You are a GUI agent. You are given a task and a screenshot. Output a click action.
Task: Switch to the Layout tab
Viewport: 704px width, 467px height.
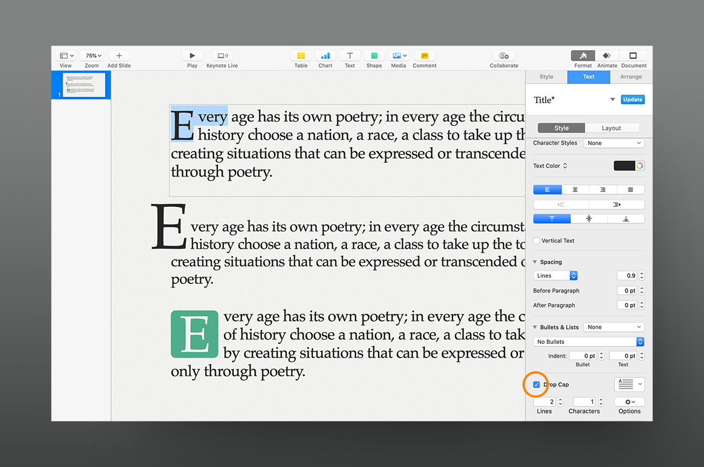click(611, 128)
